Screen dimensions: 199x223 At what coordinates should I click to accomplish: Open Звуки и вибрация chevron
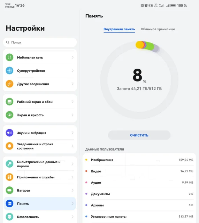coord(72,133)
